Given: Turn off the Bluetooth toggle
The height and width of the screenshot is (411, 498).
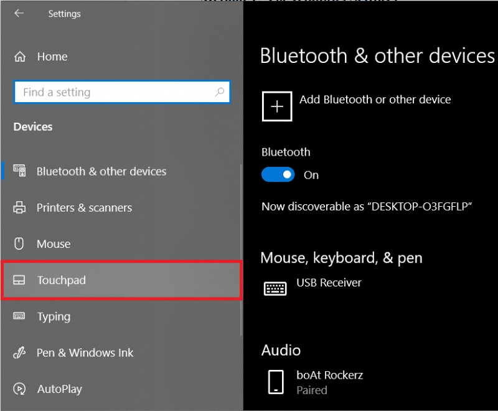Looking at the screenshot, I should point(278,175).
